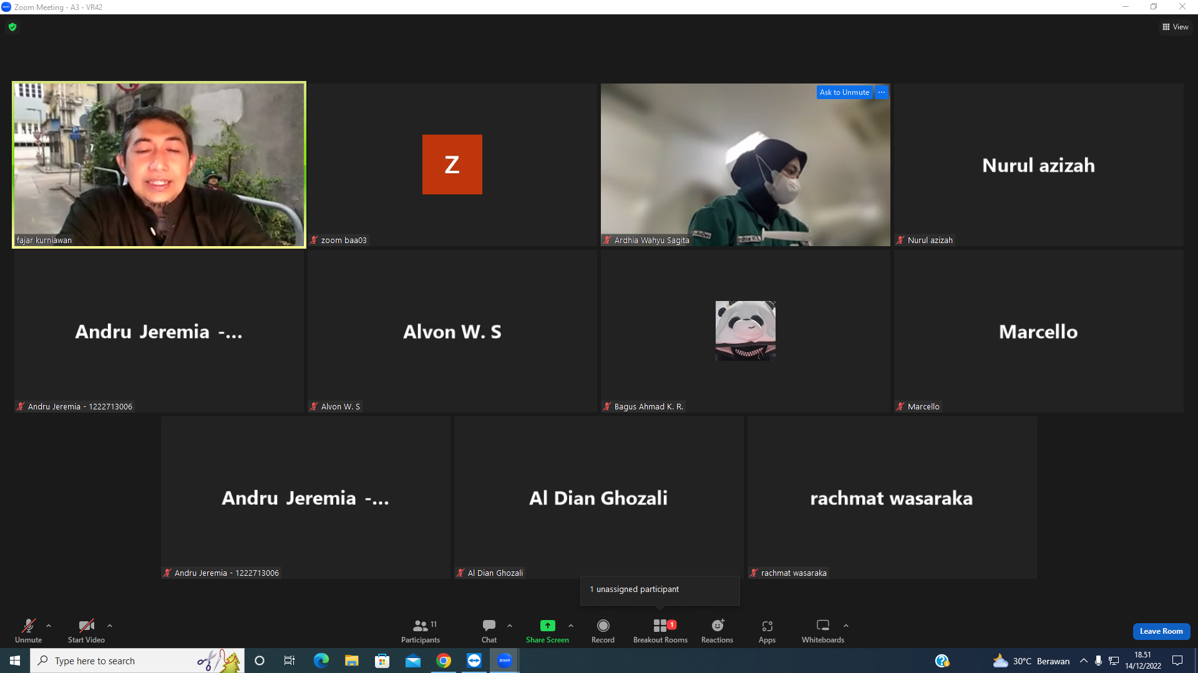Screen dimensions: 1198x673
Task: Click the 'Ardhia Wahyu Sagita' name label
Action: (x=651, y=240)
